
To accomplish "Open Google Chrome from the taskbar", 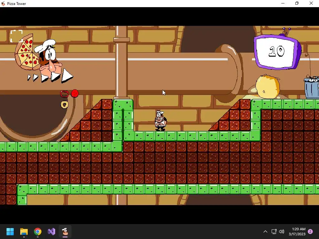I will pyautogui.click(x=38, y=232).
